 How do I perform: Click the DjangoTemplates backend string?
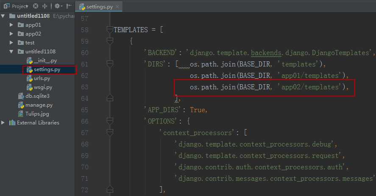(279, 53)
